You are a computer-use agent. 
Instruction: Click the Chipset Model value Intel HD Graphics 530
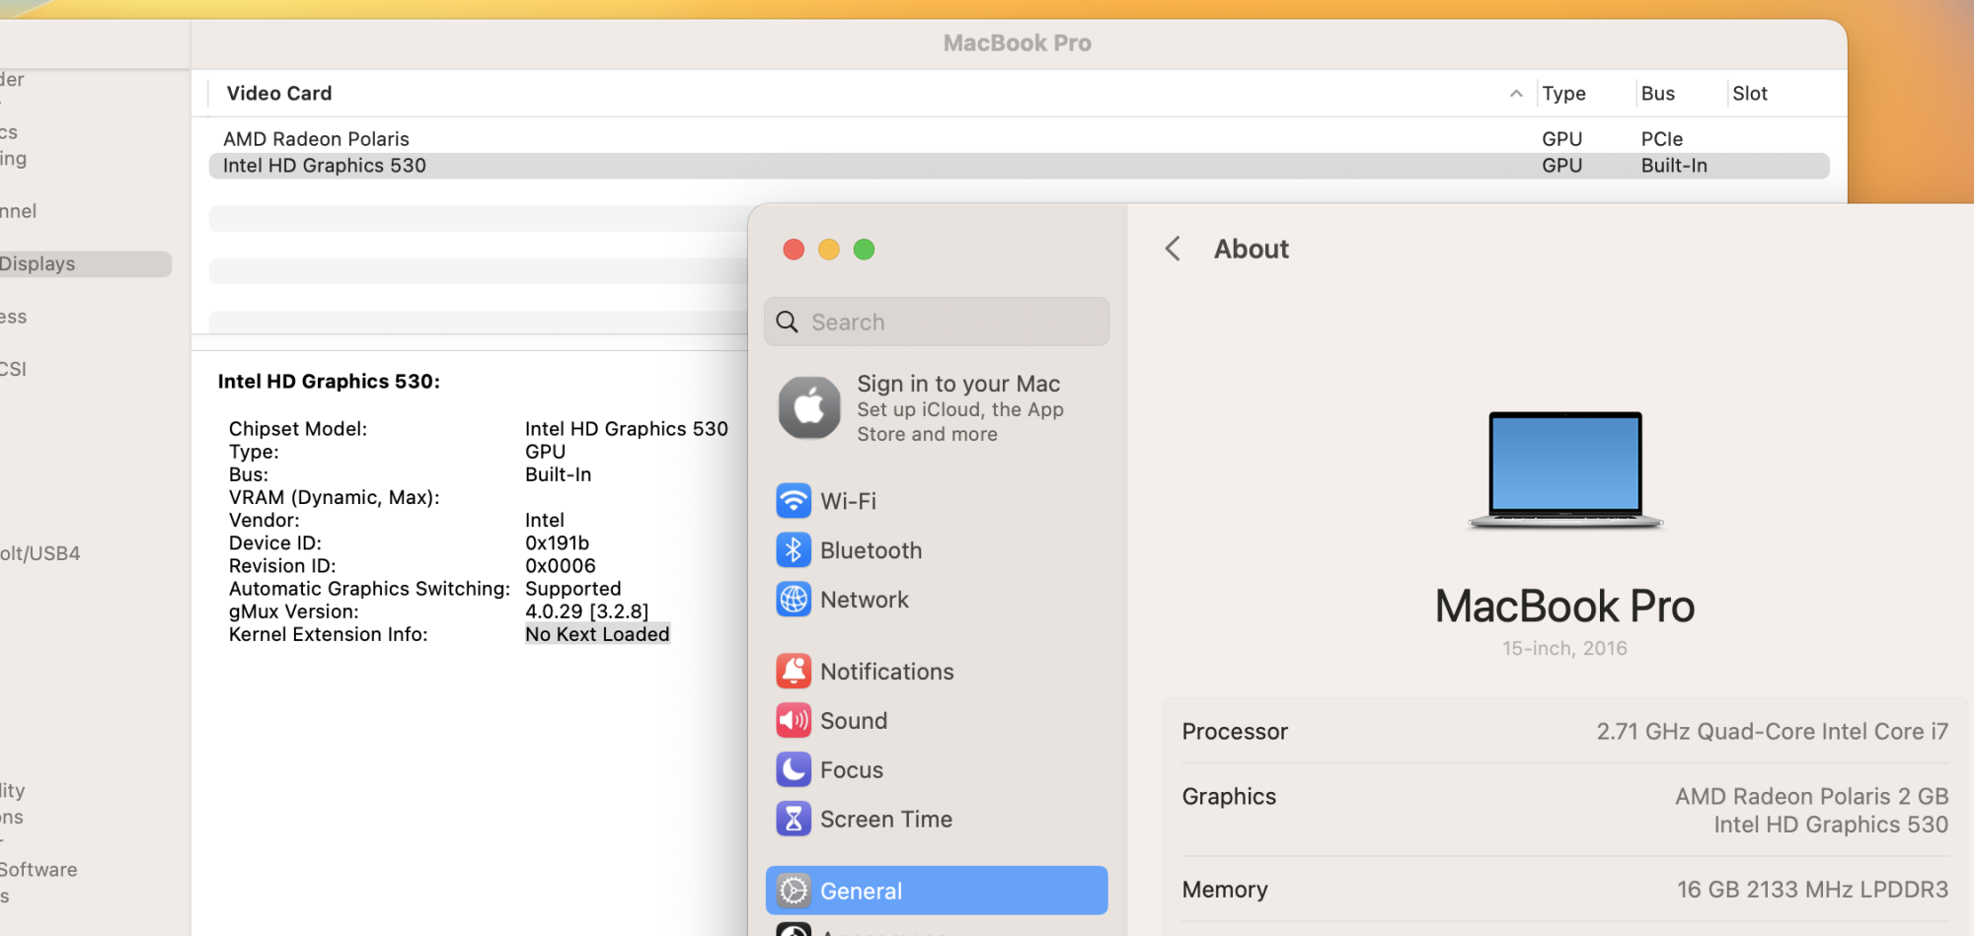pos(627,429)
